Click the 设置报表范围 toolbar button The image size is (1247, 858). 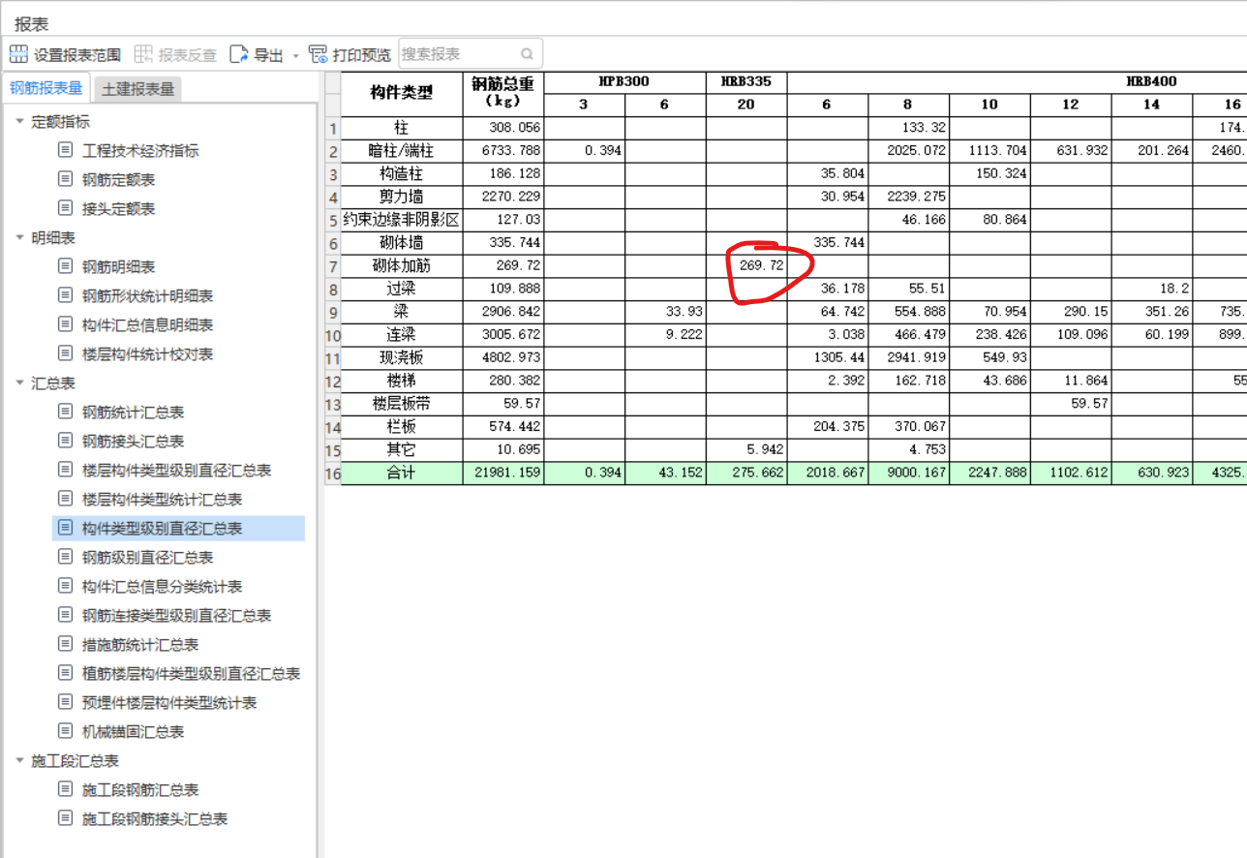click(65, 55)
